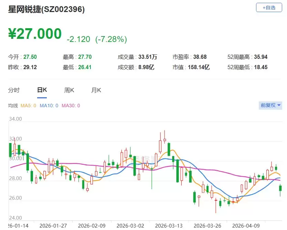Click the current price ¥27.000
This screenshot has width=287, height=230.
point(35,34)
